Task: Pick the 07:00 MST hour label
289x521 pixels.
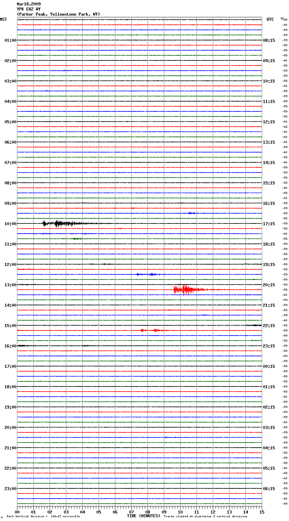Action: (x=10, y=163)
